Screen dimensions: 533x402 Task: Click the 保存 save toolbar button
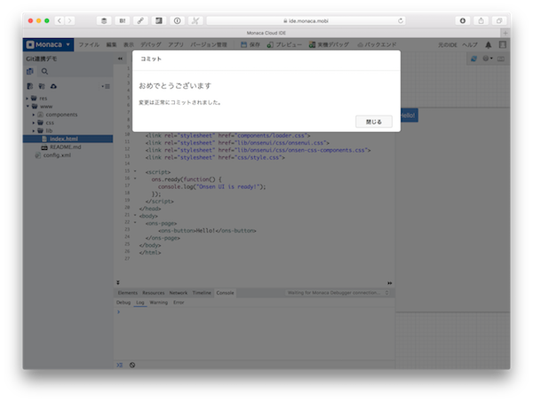[x=251, y=44]
